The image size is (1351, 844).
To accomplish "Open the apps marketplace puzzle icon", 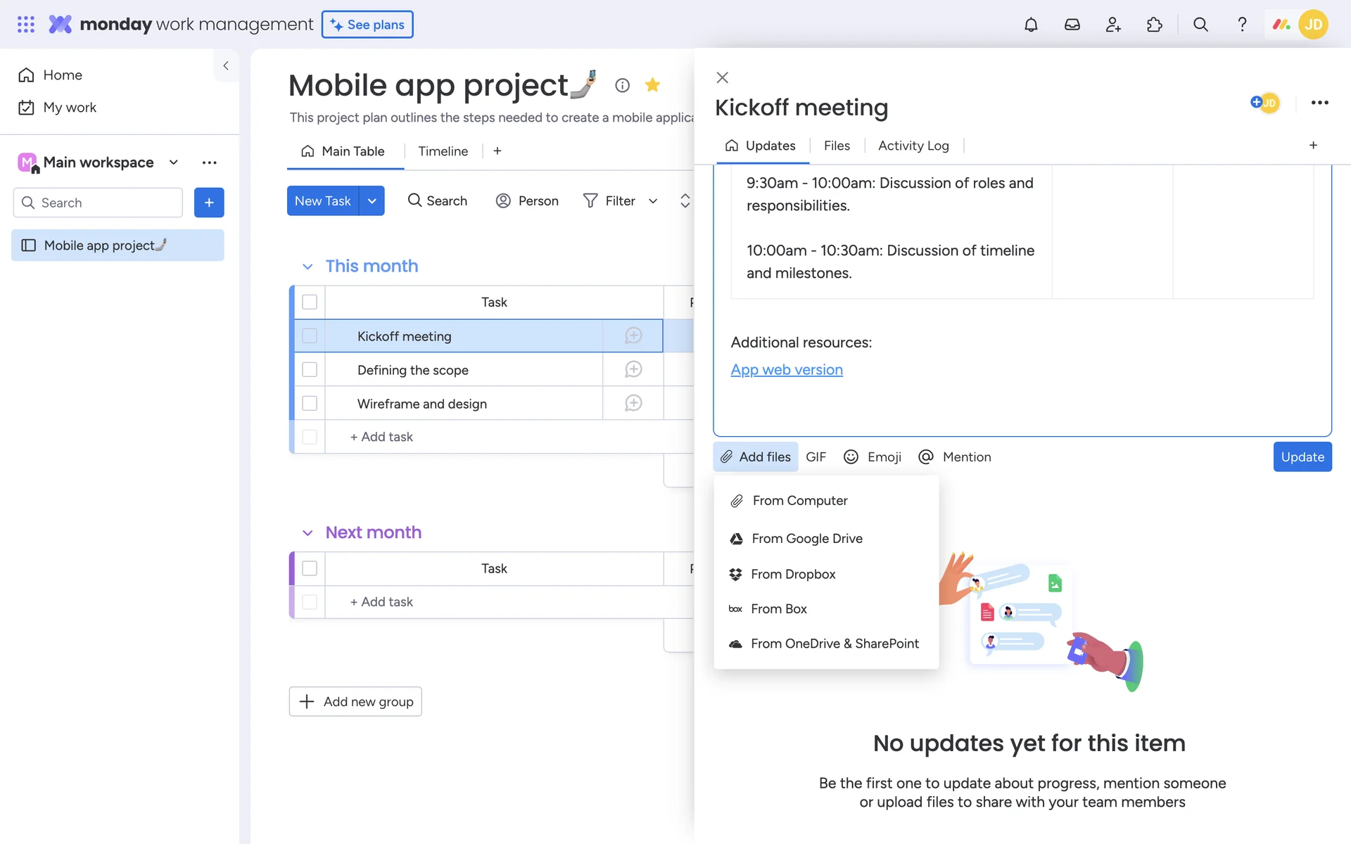I will pos(1154,25).
